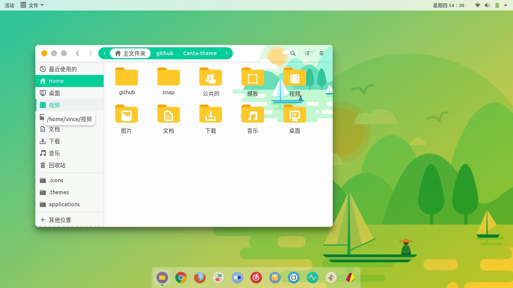Open Files app in the dock
The width and height of the screenshot is (513, 288).
click(x=162, y=278)
